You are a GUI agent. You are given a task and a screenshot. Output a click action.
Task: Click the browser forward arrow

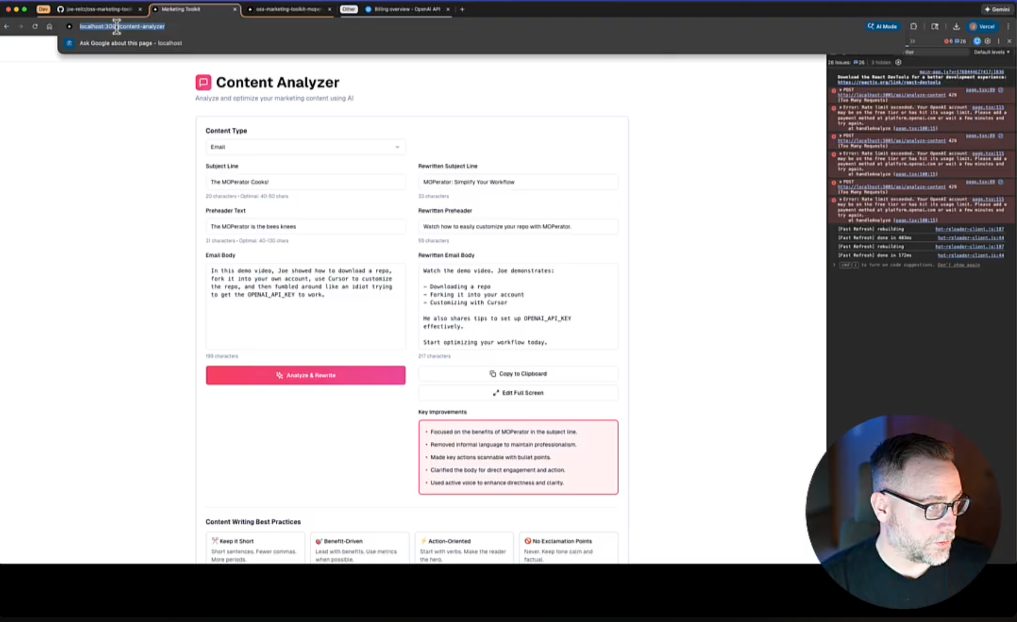[20, 26]
